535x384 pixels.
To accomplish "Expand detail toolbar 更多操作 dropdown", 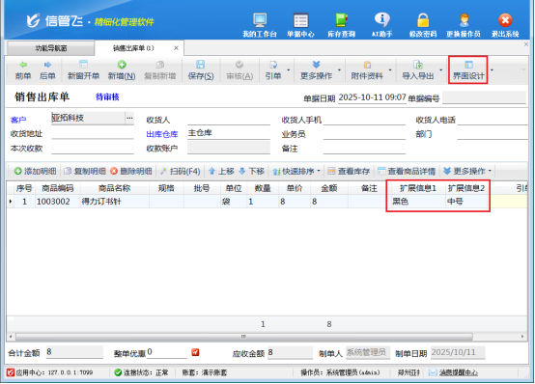I will coord(490,171).
